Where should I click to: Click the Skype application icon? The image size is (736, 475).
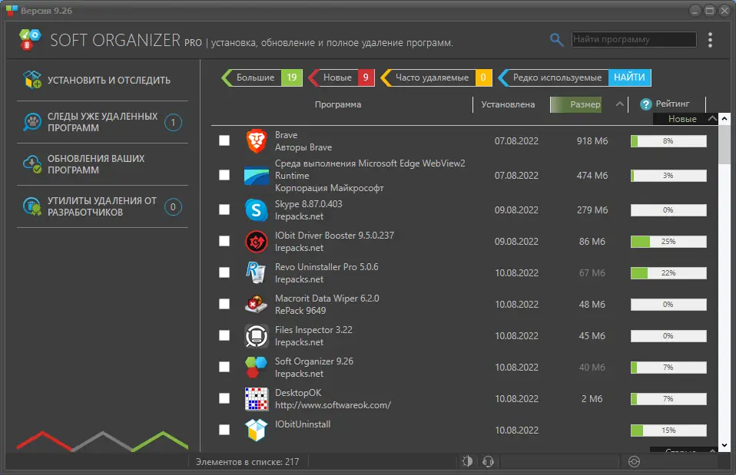coord(256,209)
